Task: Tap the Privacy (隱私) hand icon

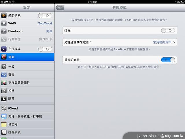Action: 4,98
